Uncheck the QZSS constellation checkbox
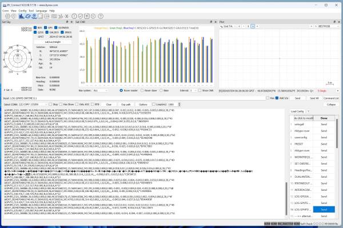This screenshot has height=228, width=343. 35,32
